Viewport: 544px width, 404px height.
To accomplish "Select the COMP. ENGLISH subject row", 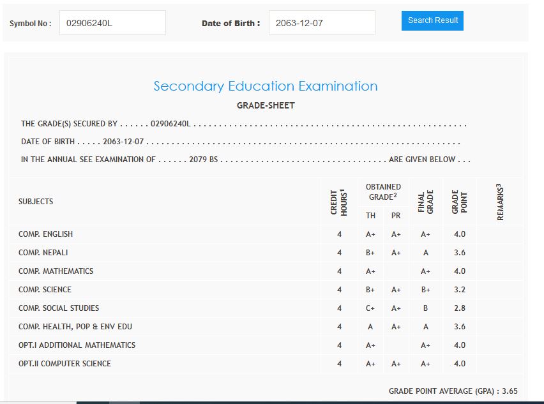I will [x=46, y=234].
